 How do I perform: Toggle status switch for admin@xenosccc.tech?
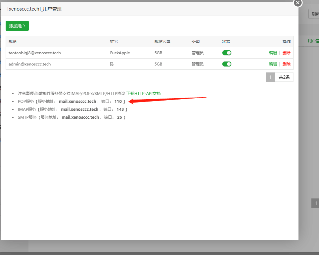click(x=227, y=64)
